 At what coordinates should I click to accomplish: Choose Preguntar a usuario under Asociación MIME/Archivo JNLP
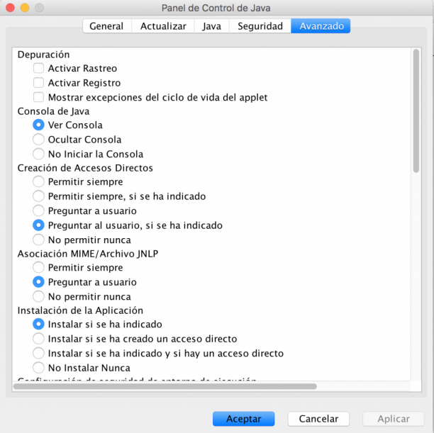tap(38, 282)
